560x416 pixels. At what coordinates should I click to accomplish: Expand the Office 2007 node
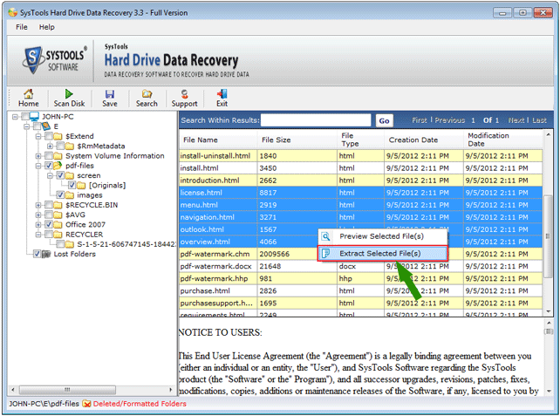coord(38,225)
